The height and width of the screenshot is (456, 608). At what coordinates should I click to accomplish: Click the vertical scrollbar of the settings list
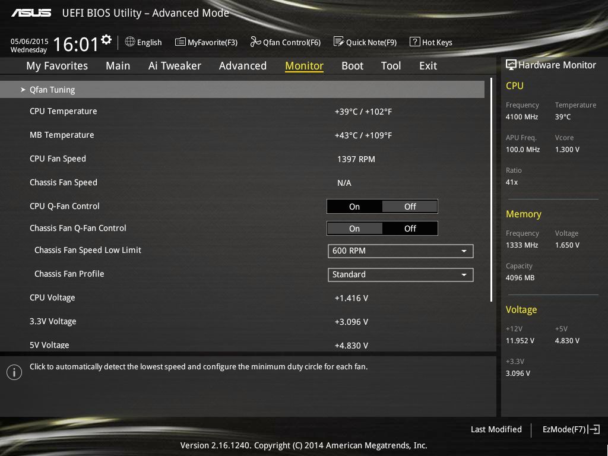coord(492,190)
